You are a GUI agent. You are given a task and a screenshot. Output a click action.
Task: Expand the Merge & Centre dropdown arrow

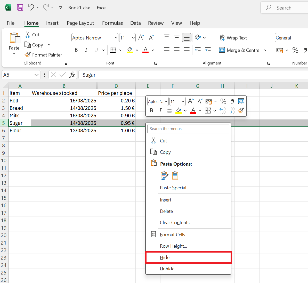coord(265,50)
